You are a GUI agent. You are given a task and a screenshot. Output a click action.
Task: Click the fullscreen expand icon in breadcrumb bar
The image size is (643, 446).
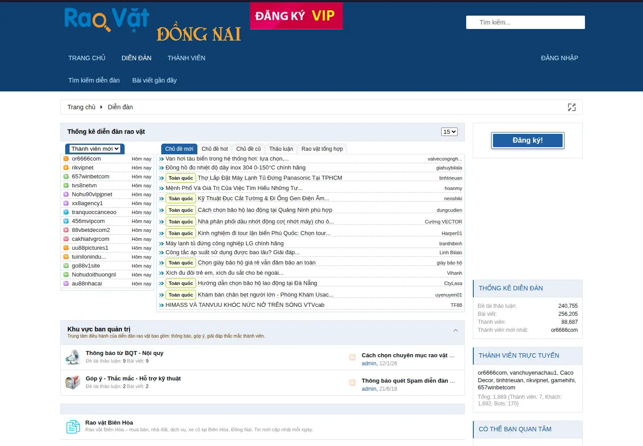click(x=572, y=107)
